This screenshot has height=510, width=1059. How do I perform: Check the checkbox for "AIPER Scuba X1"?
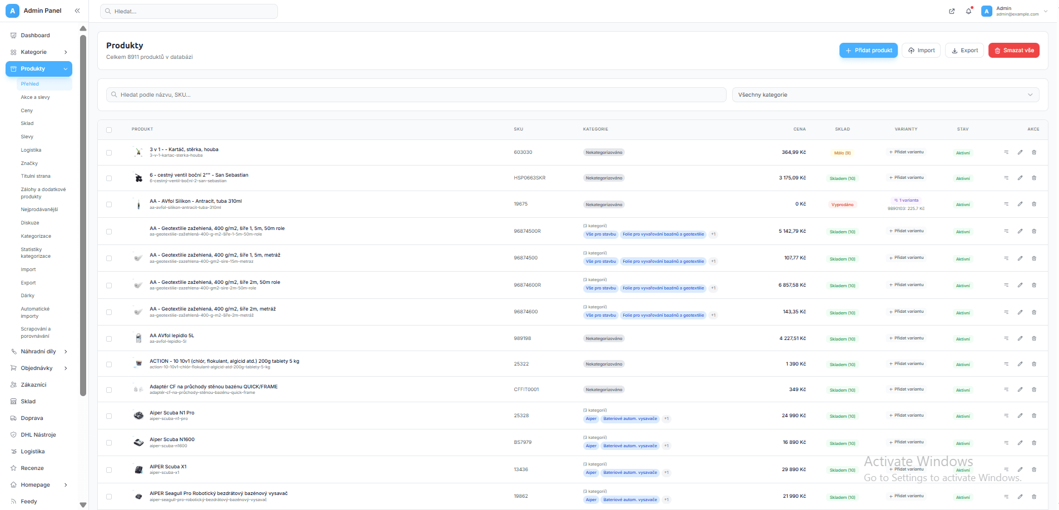pos(109,469)
